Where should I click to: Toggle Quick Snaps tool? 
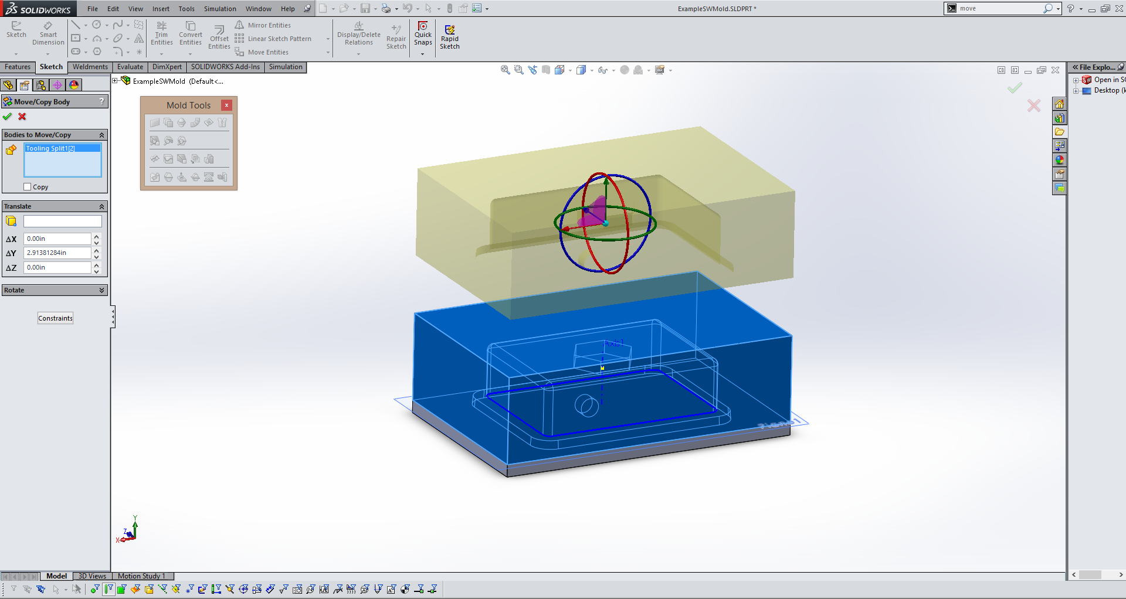point(423,34)
